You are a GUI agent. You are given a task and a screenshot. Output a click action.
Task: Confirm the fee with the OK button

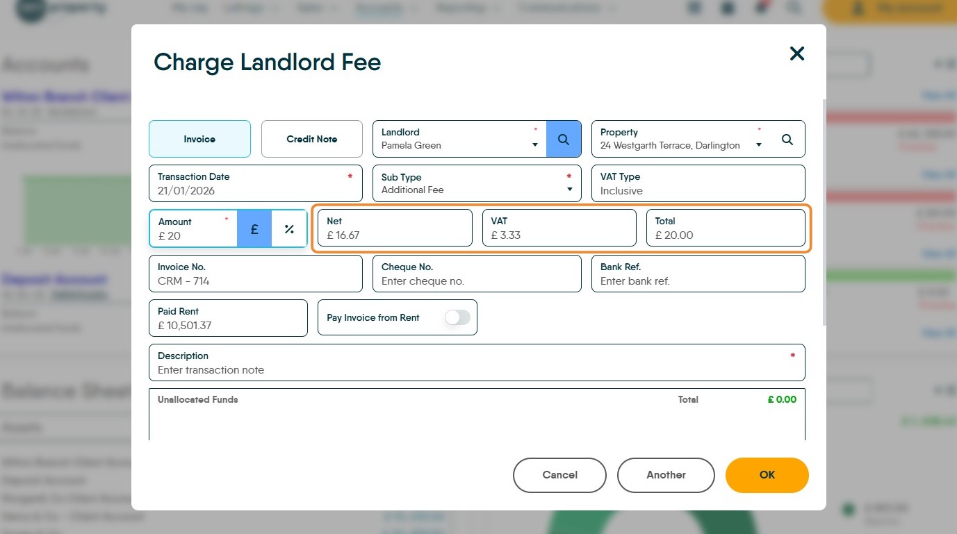point(767,475)
